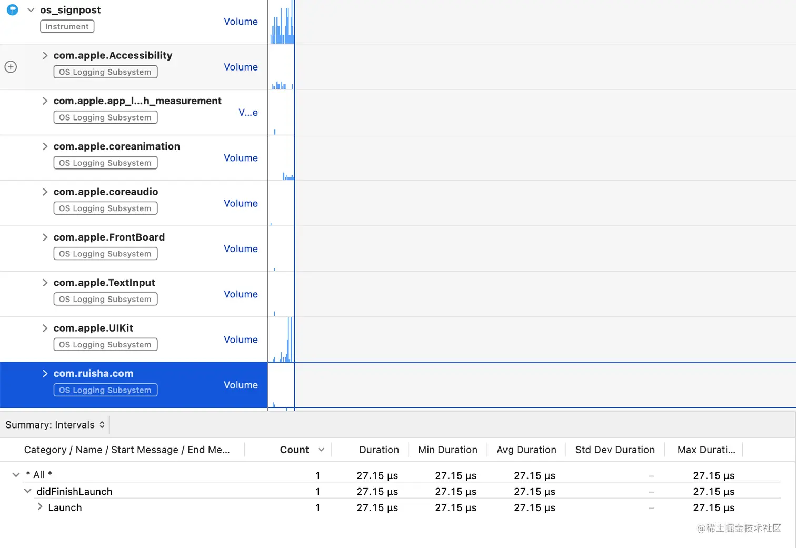The image size is (796, 548).
Task: Click the os_signpost instrument icon
Action: (12, 9)
